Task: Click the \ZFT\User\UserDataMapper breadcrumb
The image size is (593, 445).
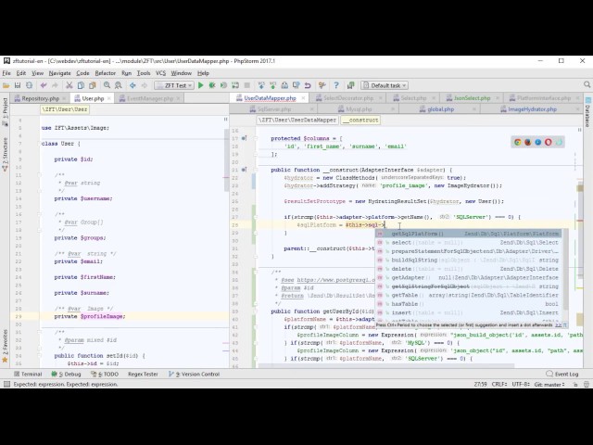Action: 297,120
